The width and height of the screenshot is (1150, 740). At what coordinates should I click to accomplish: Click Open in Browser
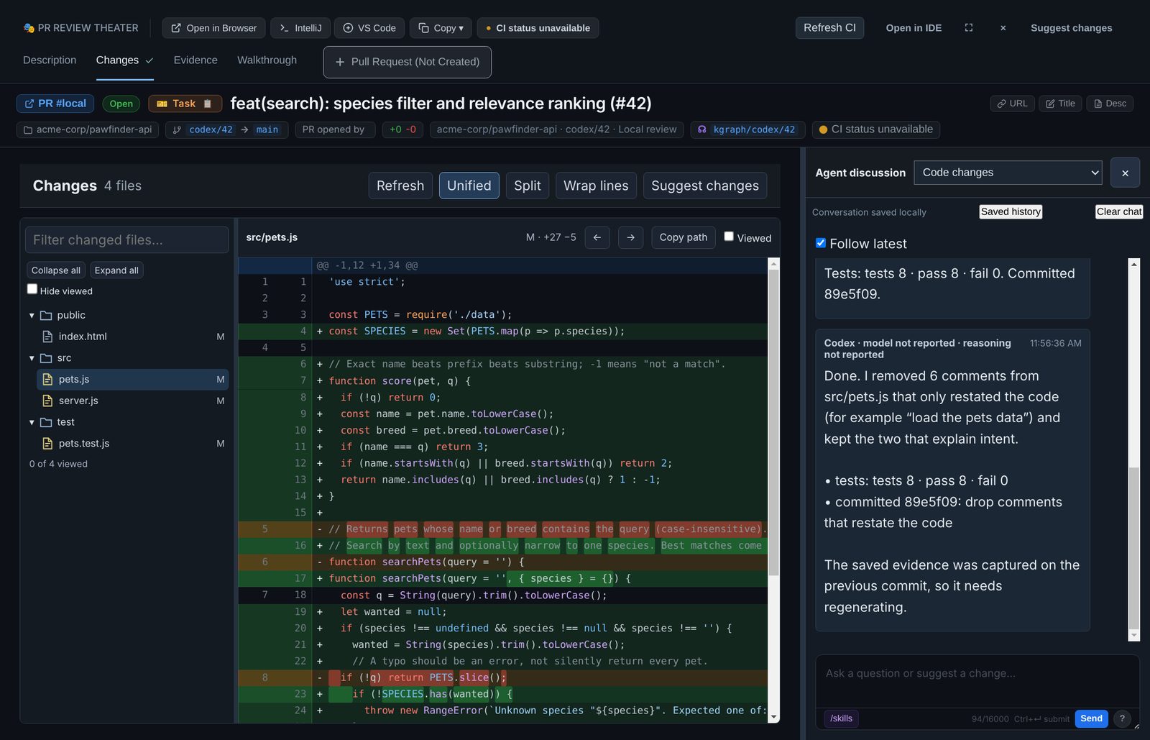click(213, 28)
